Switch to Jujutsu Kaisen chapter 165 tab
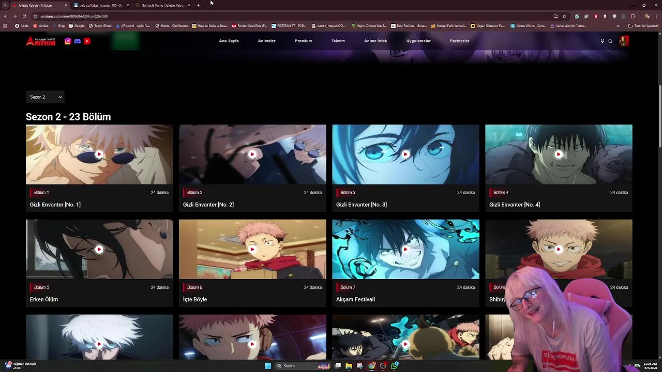The width and height of the screenshot is (662, 372). point(101,5)
